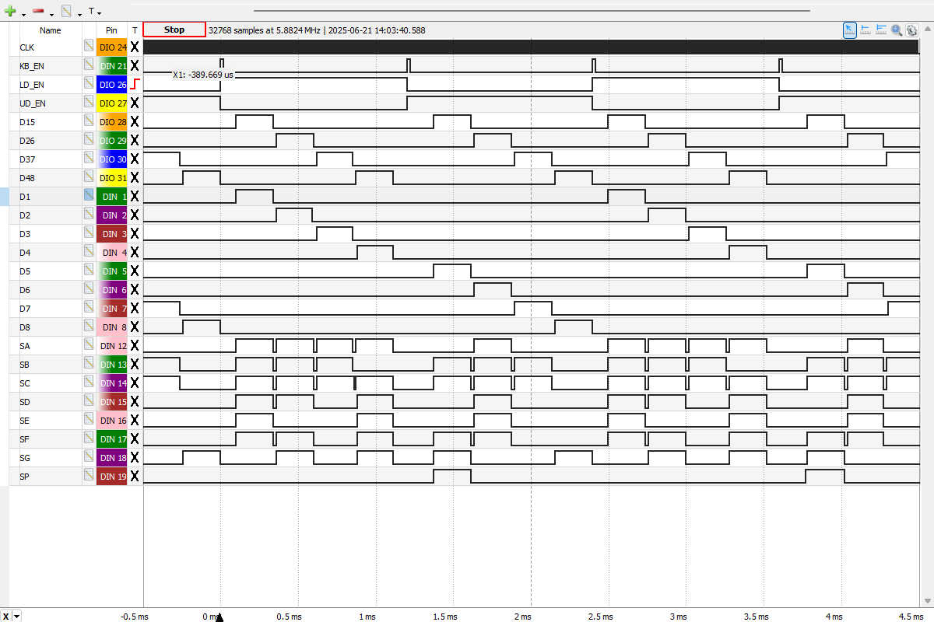Toggle the trigger condition X for SP
The height and width of the screenshot is (622, 934).
[135, 476]
